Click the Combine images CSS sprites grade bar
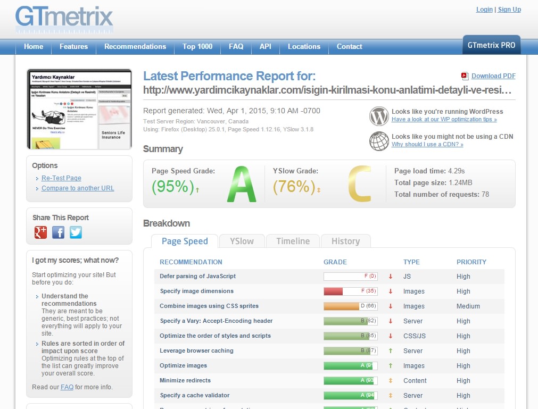This screenshot has width=538, height=409. pyautogui.click(x=350, y=306)
